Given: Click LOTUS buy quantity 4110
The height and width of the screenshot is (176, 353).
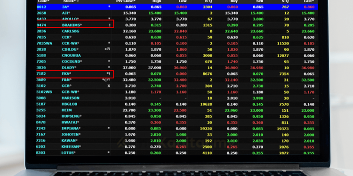Looking at the screenshot, I should [208, 153].
